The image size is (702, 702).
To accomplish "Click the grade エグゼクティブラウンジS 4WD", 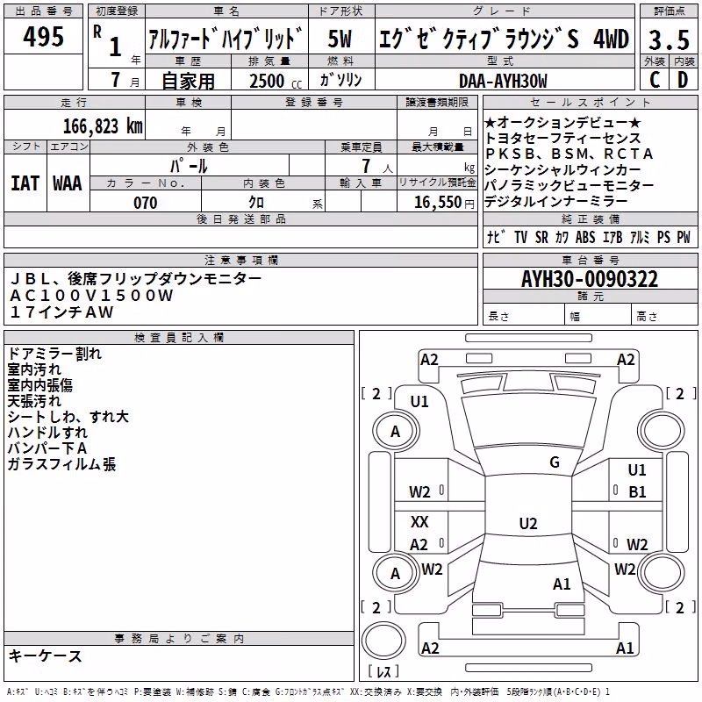I will coord(504,39).
